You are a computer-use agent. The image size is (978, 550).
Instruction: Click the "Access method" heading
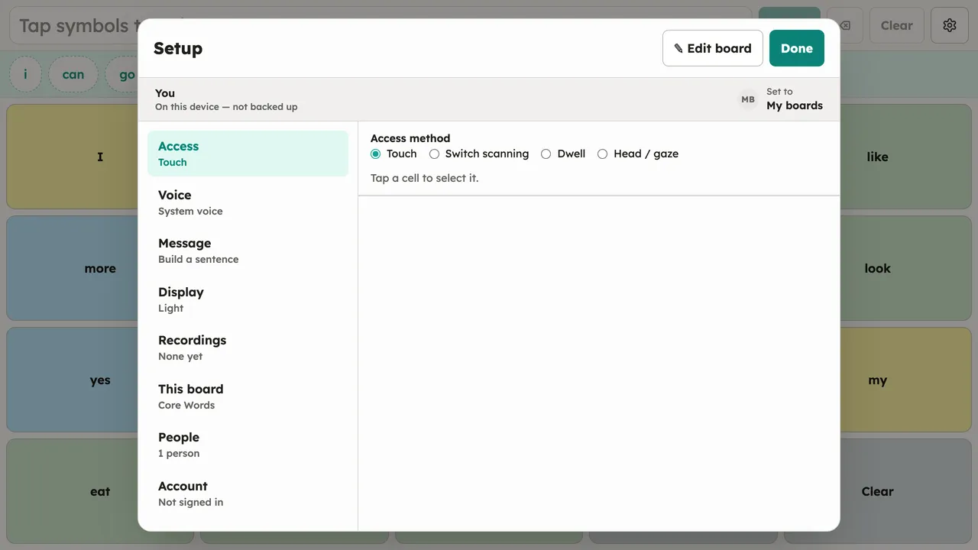(x=410, y=138)
